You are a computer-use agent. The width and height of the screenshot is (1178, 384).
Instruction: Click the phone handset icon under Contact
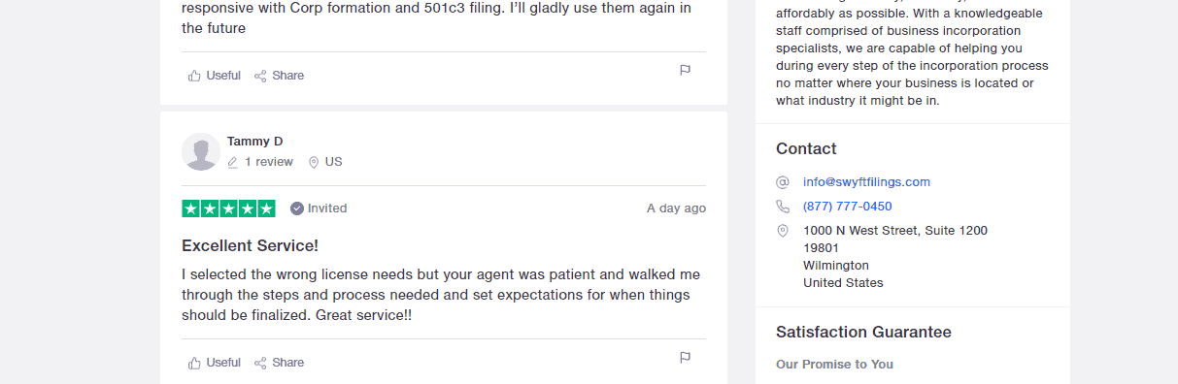[x=783, y=206]
